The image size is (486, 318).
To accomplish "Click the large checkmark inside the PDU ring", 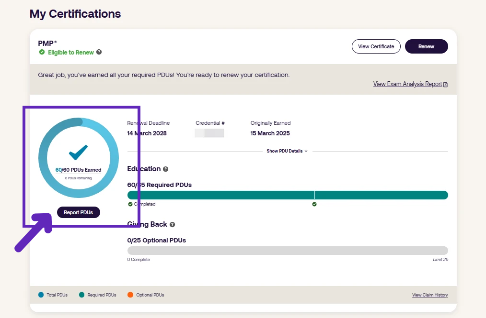I will [78, 152].
